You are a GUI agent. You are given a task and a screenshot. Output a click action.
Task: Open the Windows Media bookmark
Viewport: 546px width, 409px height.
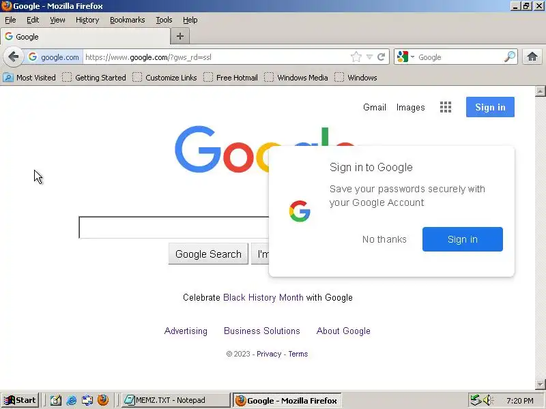click(x=296, y=78)
